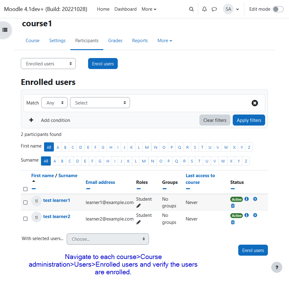Image resolution: width=289 pixels, height=281 pixels.
Task: Hide the Email address column
Action: pos(88,189)
